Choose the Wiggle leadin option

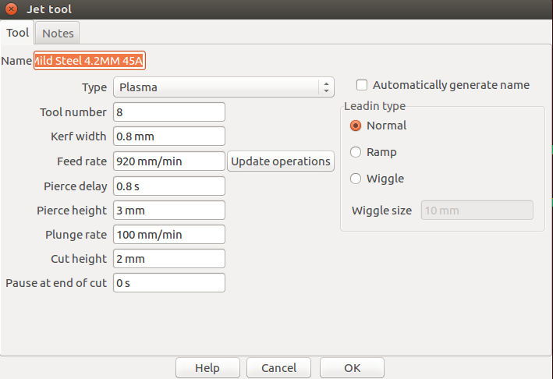pos(356,179)
